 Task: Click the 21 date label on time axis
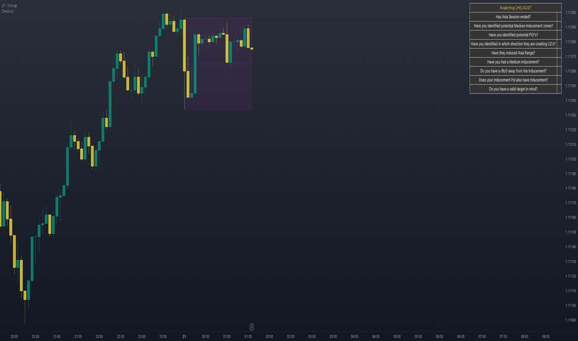tap(184, 337)
